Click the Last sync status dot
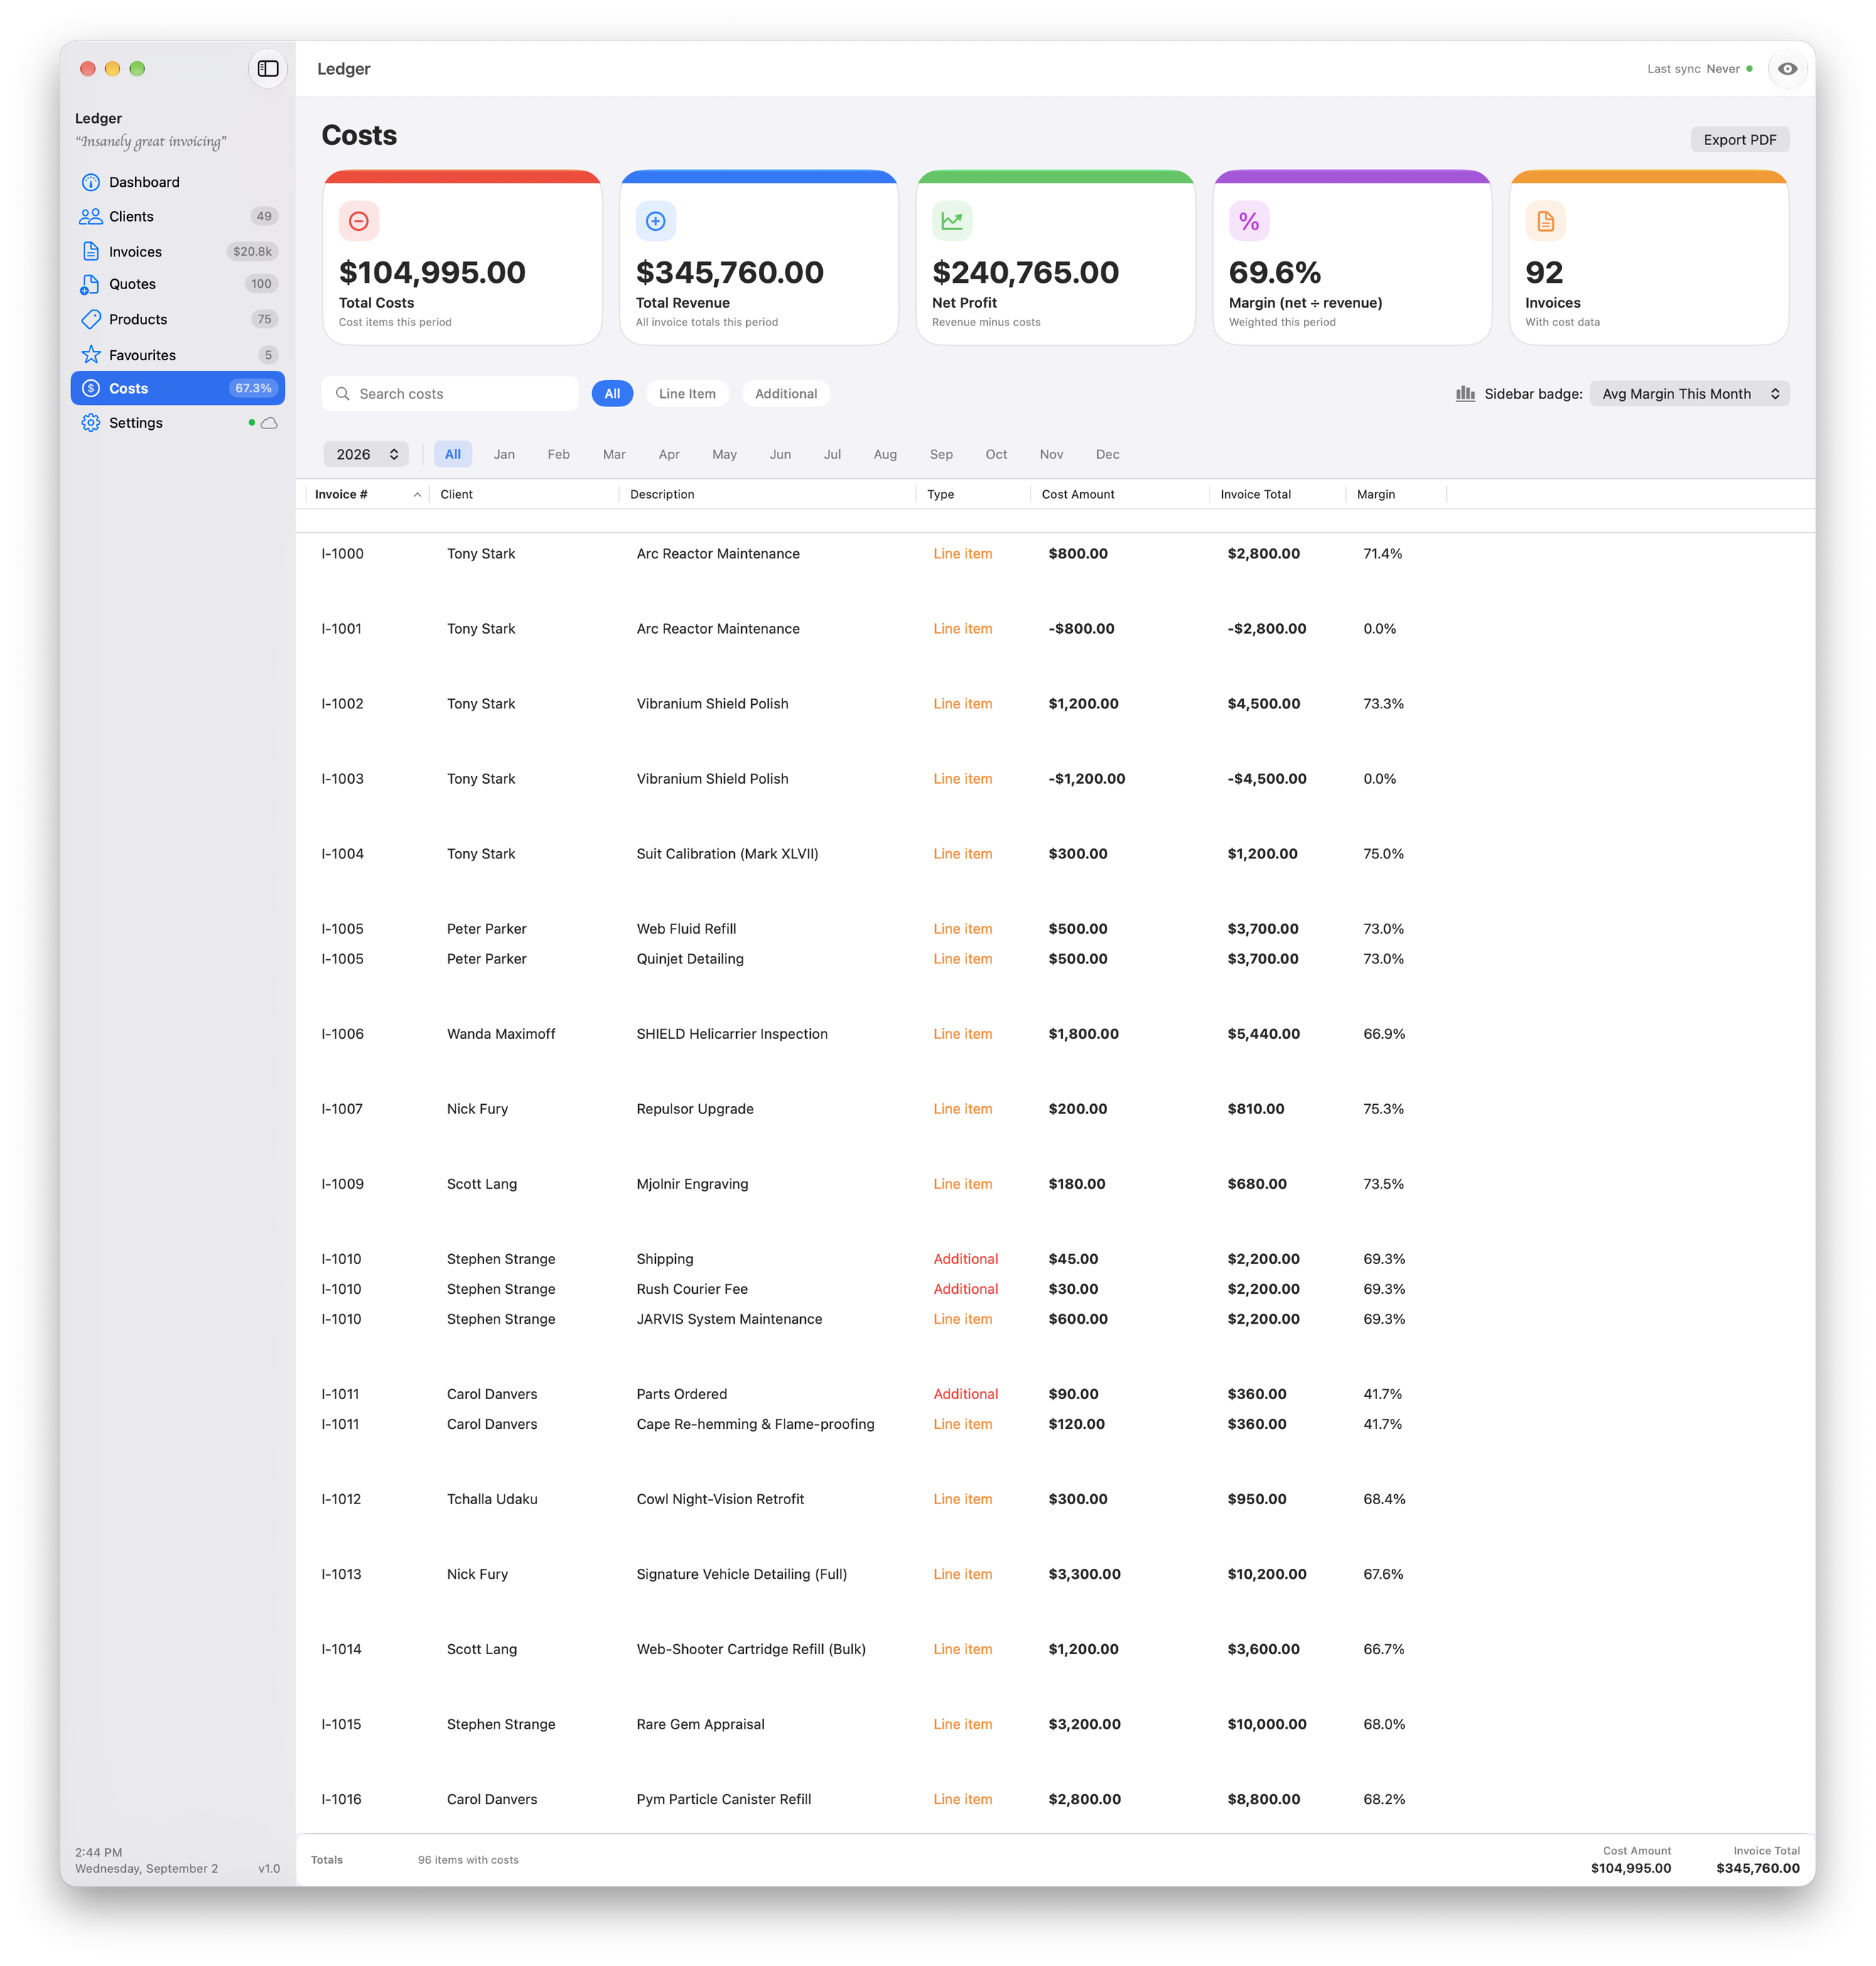1876x1966 pixels. point(1750,69)
